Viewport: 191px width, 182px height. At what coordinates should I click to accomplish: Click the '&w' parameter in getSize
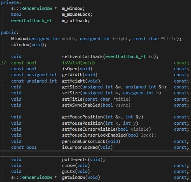point(118,87)
